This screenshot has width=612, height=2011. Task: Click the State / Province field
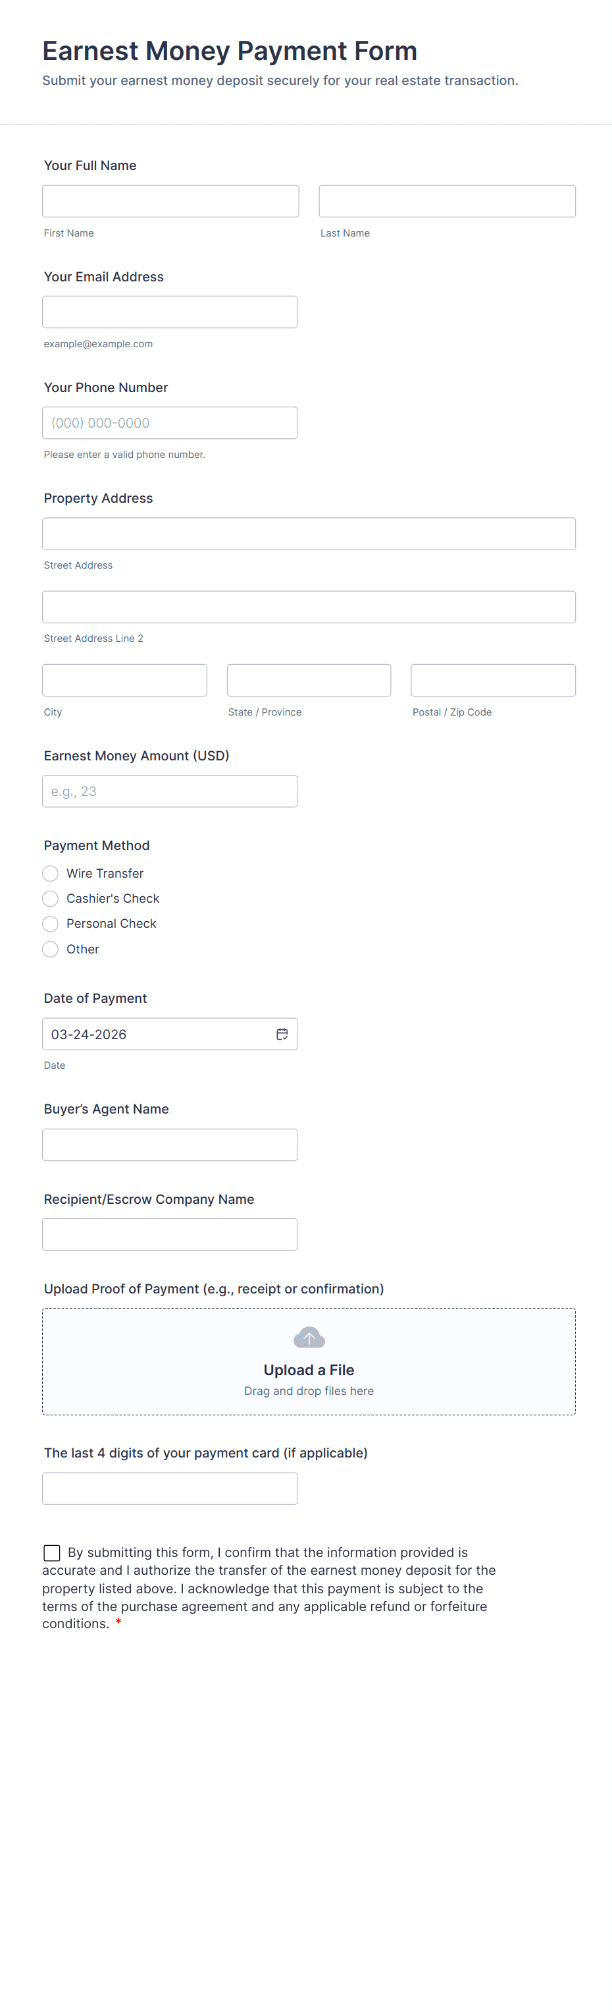click(309, 681)
